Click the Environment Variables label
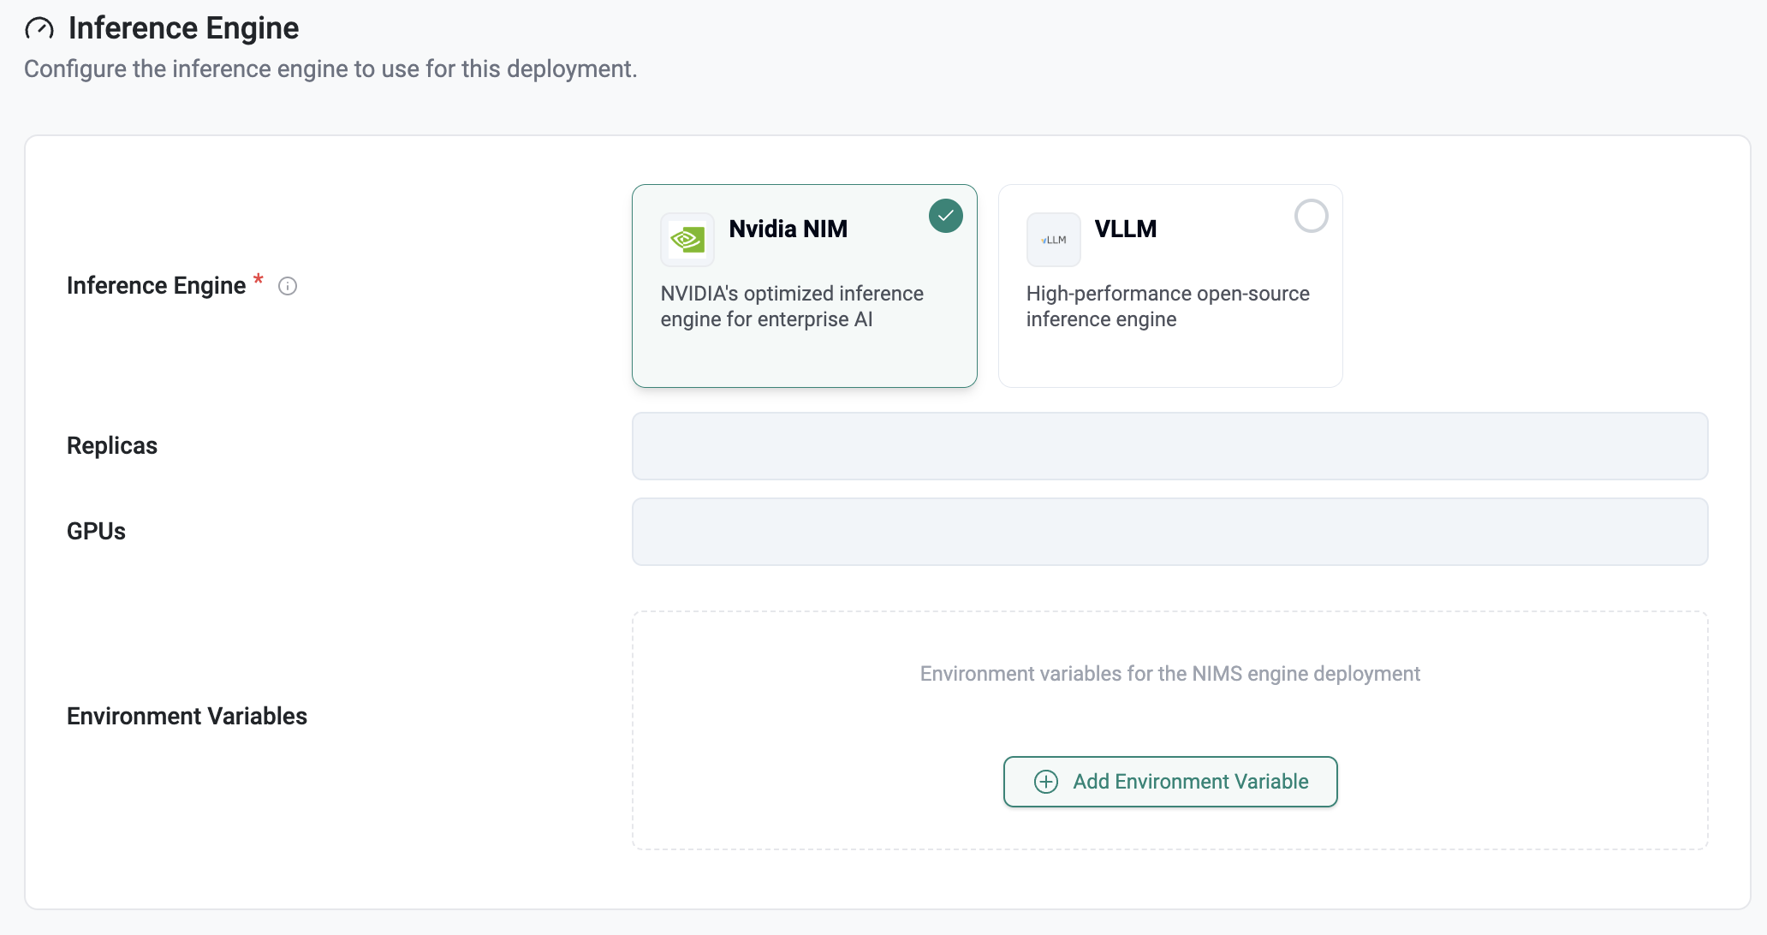 click(x=187, y=716)
